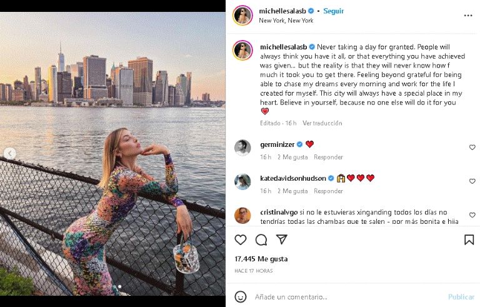
Task: Save post with bookmark icon
Action: [x=469, y=239]
